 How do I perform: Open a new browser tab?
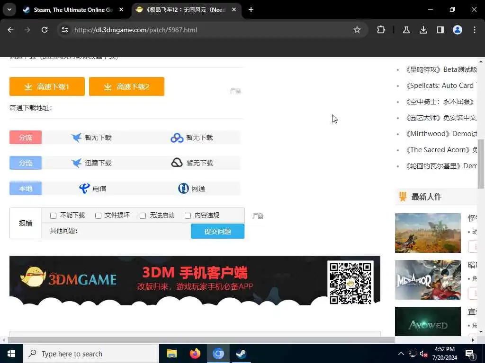pyautogui.click(x=251, y=10)
